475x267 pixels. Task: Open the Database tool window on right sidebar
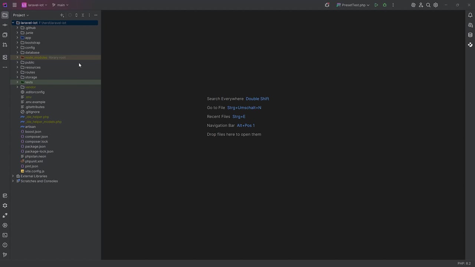click(470, 35)
